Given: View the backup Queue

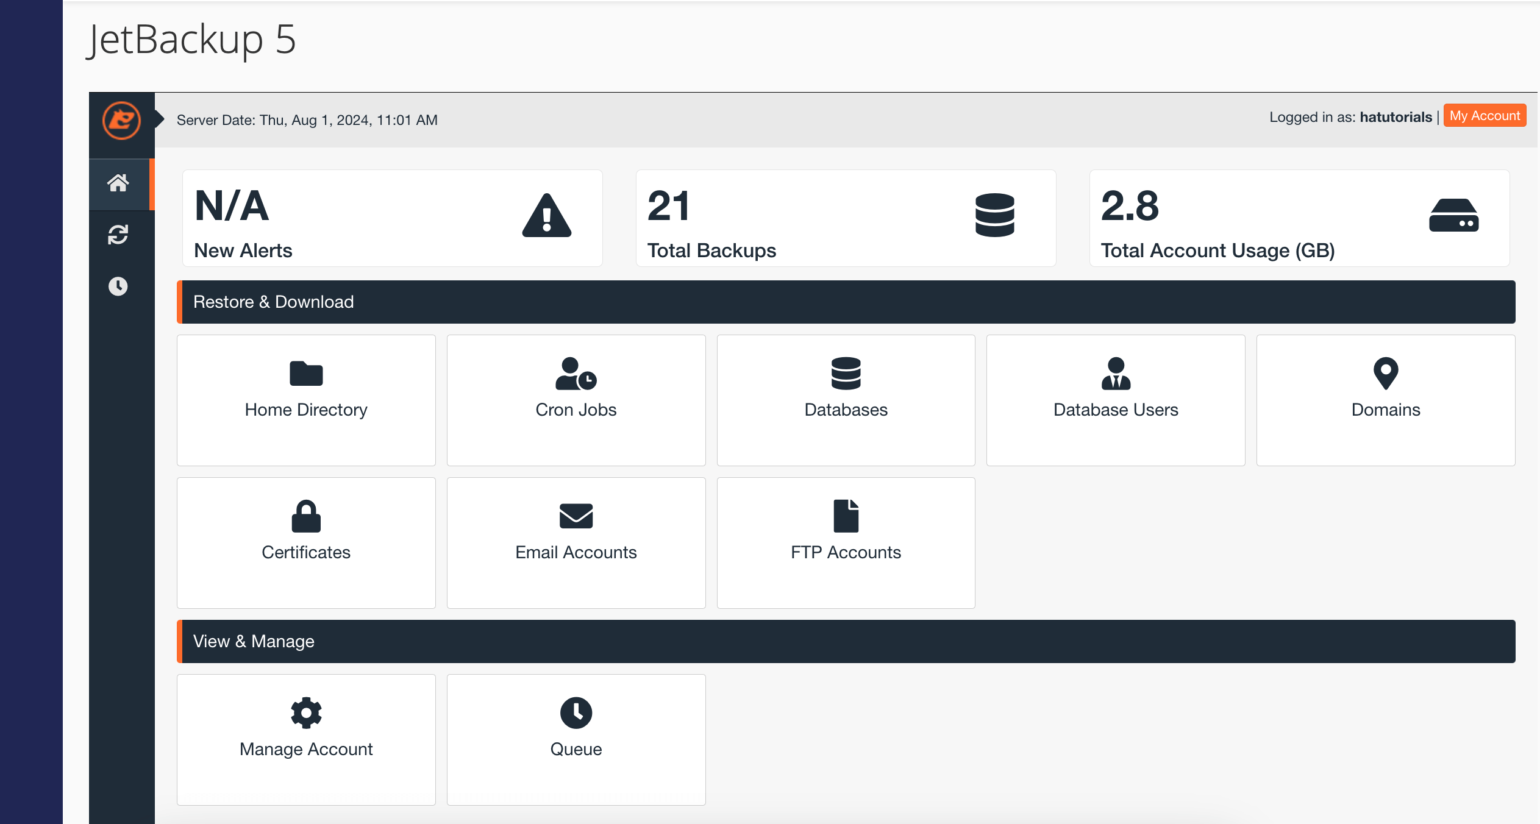Looking at the screenshot, I should (576, 739).
